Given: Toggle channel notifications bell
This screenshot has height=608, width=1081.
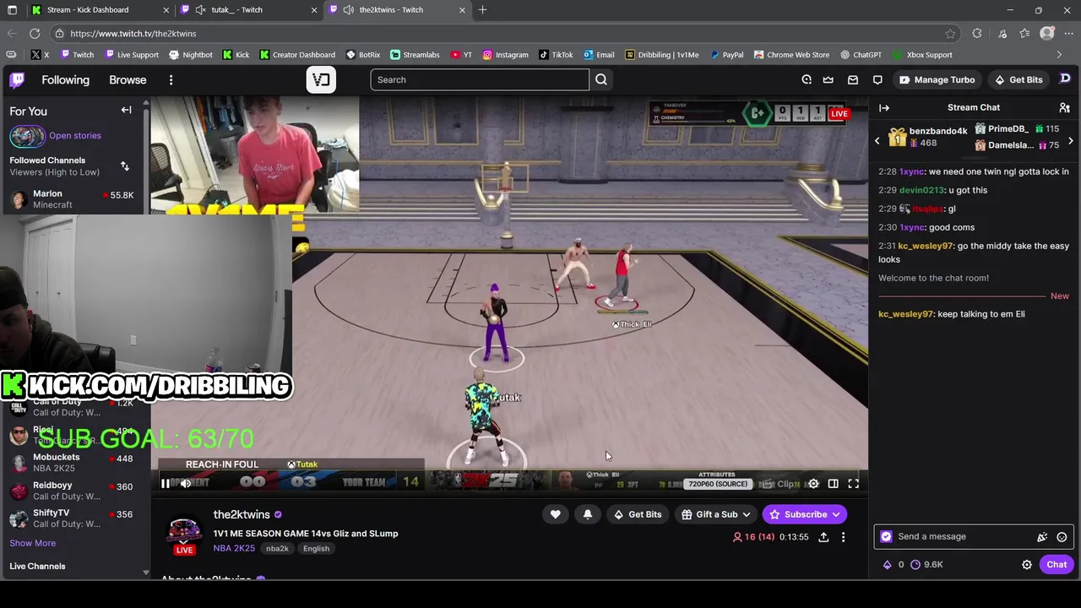Looking at the screenshot, I should click(x=588, y=514).
